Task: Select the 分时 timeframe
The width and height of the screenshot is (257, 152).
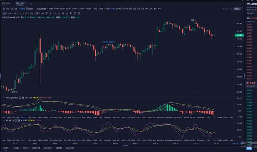Action: pos(51,9)
